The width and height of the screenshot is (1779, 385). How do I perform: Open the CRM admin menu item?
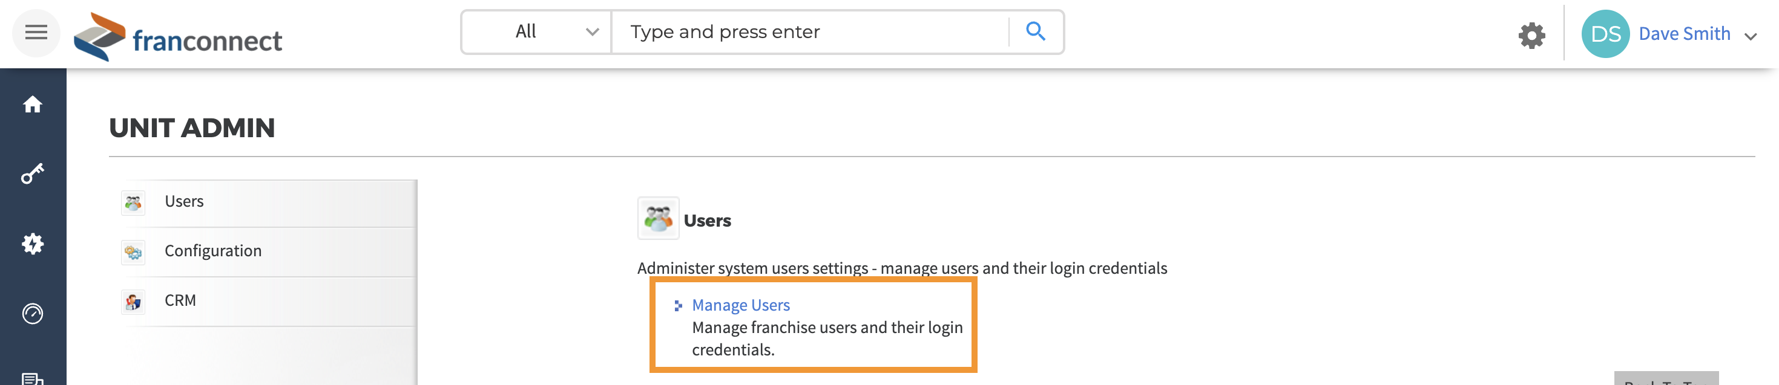click(x=180, y=301)
